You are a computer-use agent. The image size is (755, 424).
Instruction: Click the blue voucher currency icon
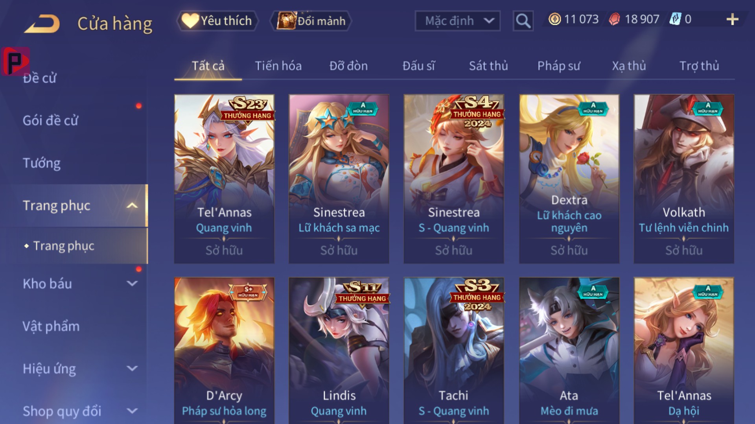pos(675,19)
